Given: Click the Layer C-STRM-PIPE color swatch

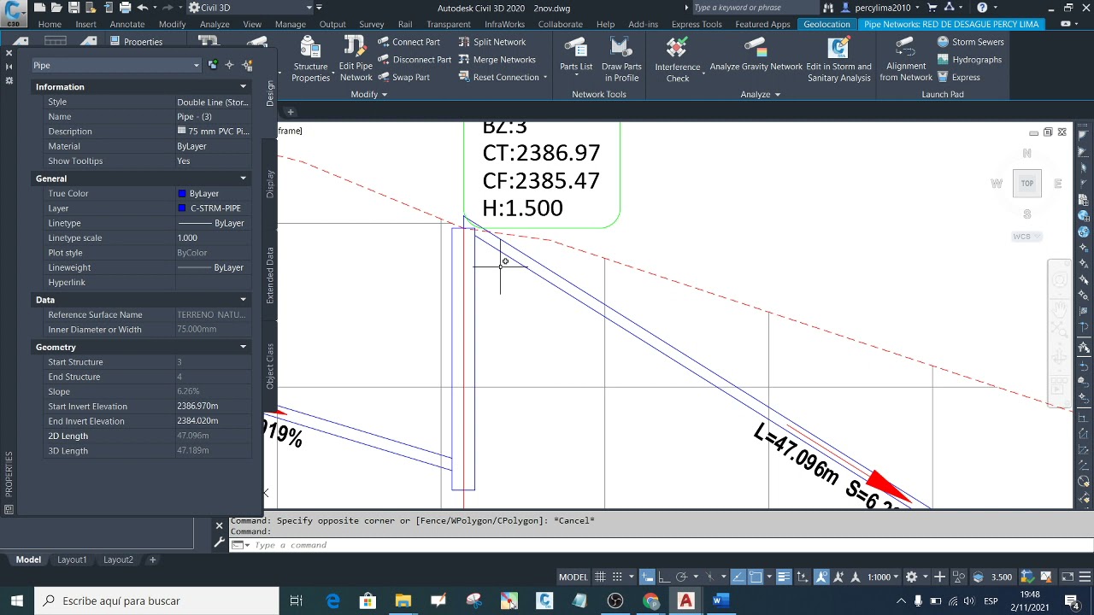Looking at the screenshot, I should coord(182,208).
